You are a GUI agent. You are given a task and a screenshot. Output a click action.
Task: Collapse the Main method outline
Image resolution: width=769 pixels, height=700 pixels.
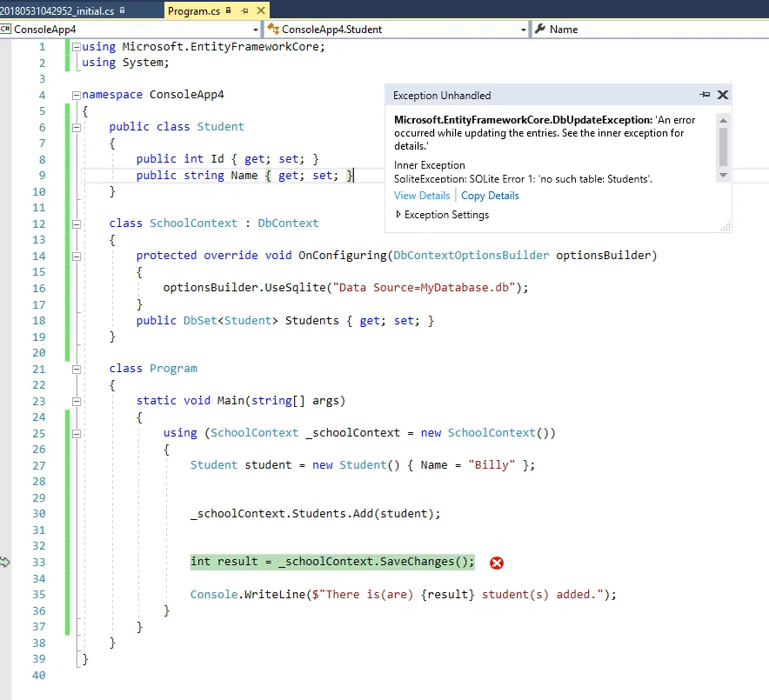pos(77,401)
